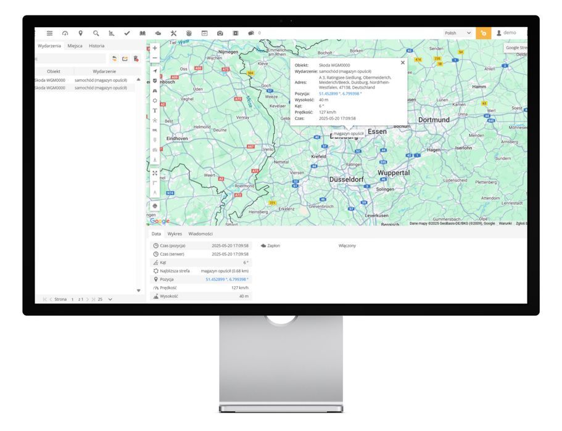Image resolution: width=562 pixels, height=431 pixels.
Task: Toggle zones circle icon on map
Action: tap(155, 101)
